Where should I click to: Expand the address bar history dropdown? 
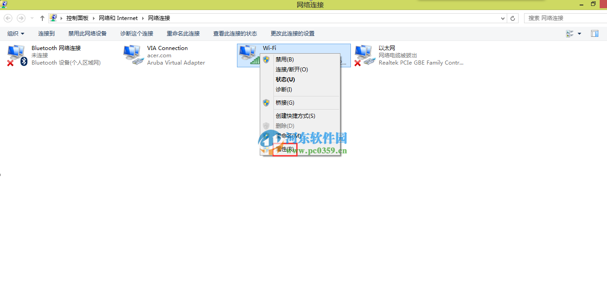(502, 18)
